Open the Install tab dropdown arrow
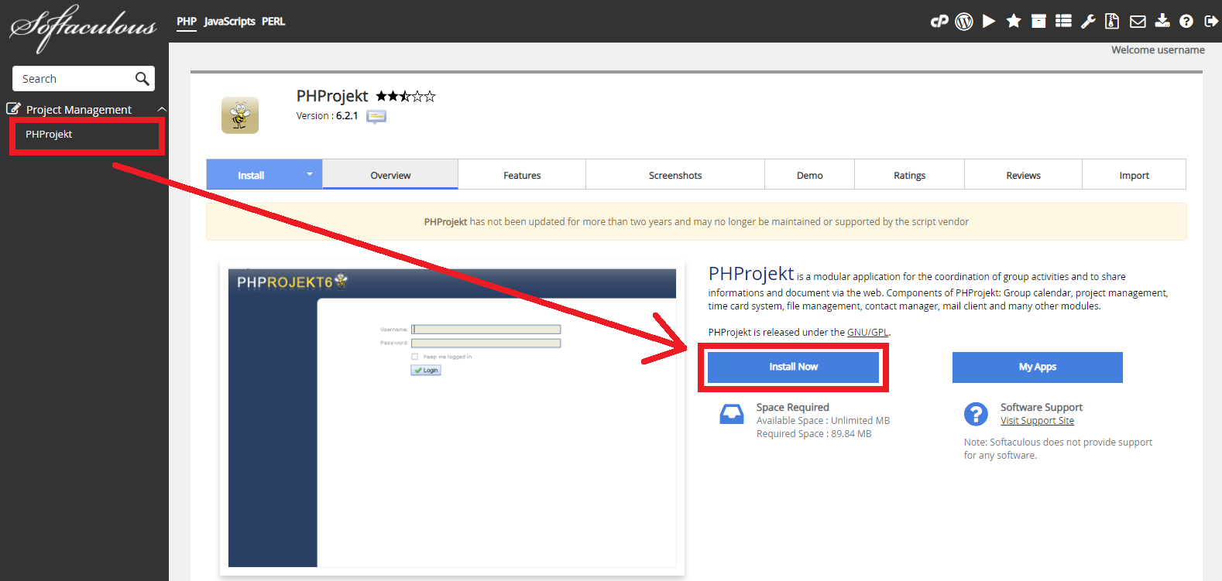 coord(310,174)
